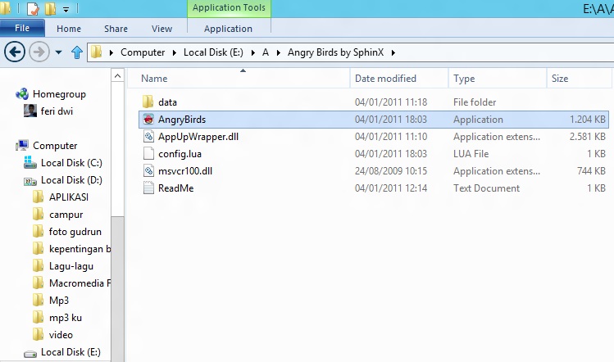Switch to the Home ribbon tab

[x=69, y=29]
